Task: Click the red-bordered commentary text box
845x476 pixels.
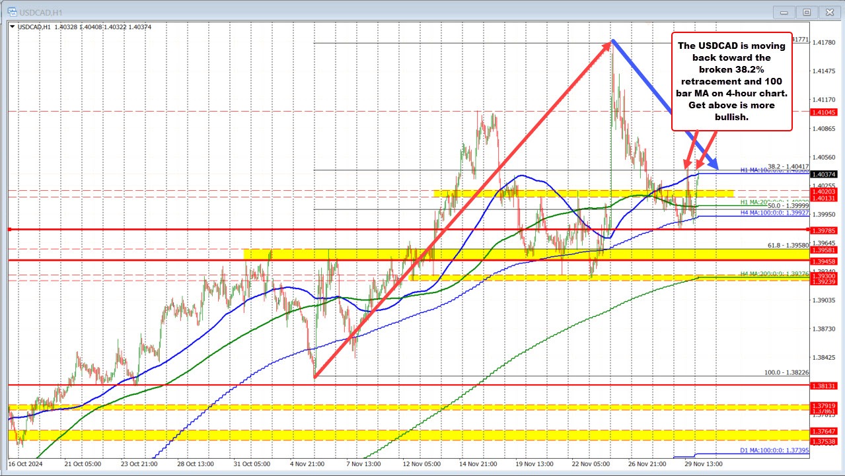Action: (731, 82)
